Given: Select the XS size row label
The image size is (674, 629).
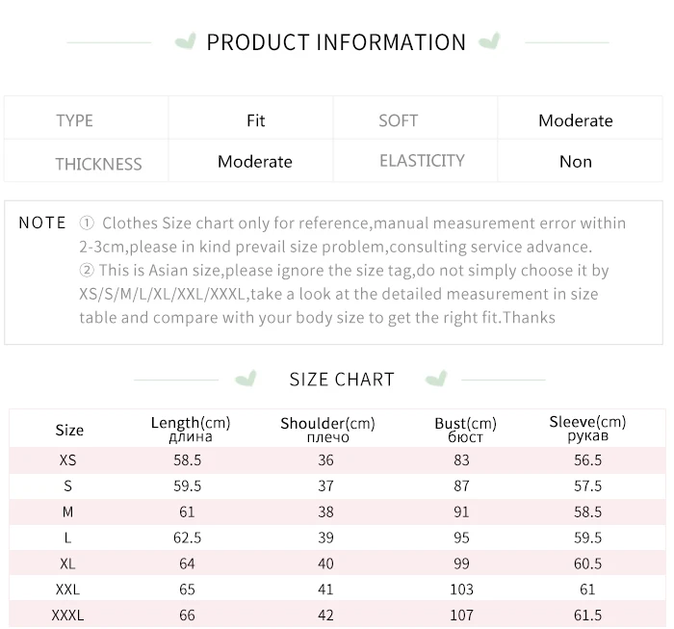Looking at the screenshot, I should click(x=67, y=460).
